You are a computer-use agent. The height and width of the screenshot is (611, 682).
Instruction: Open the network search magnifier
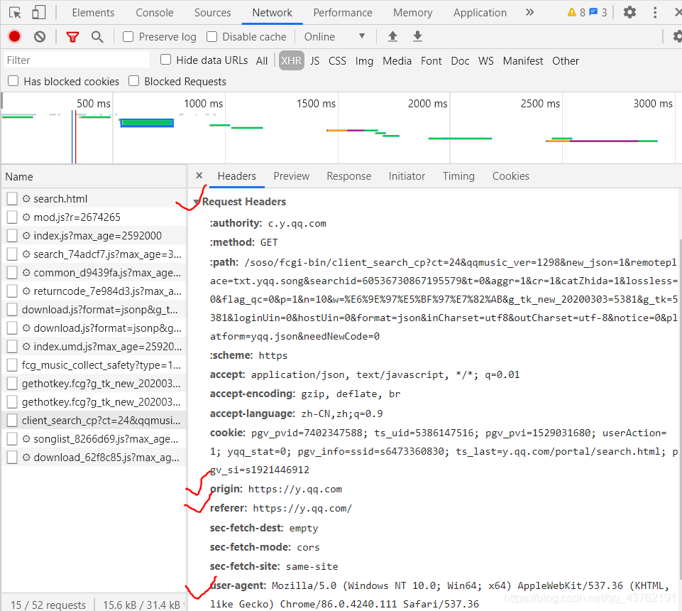click(x=97, y=37)
